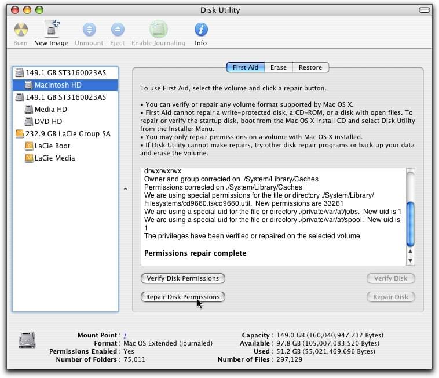Click the Used value 51.2 GB
The height and width of the screenshot is (378, 439).
[325, 351]
